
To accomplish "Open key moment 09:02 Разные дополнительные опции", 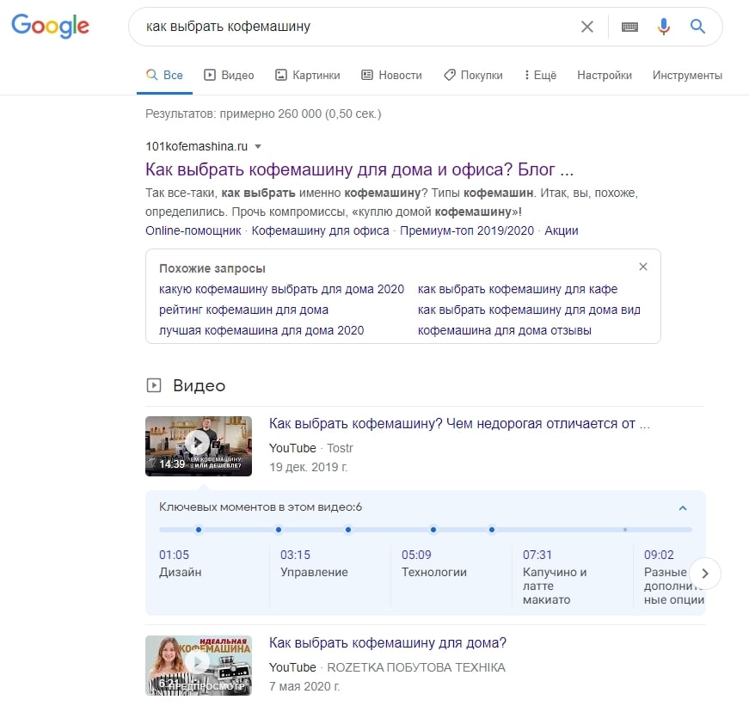I will pyautogui.click(x=674, y=577).
